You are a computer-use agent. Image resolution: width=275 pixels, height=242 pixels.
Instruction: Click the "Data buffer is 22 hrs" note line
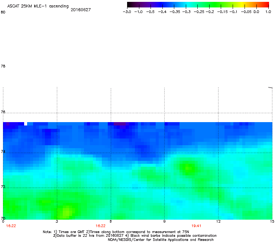(x=135, y=236)
